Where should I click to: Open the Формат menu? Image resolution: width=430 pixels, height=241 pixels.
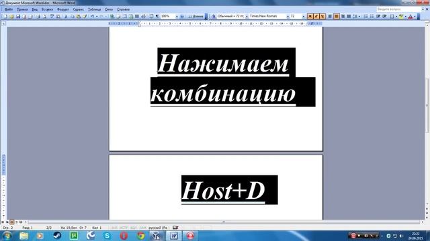(62, 9)
